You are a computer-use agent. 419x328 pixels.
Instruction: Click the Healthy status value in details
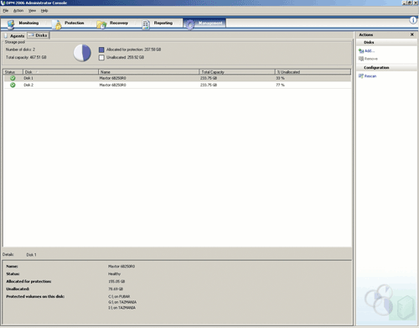pos(114,273)
